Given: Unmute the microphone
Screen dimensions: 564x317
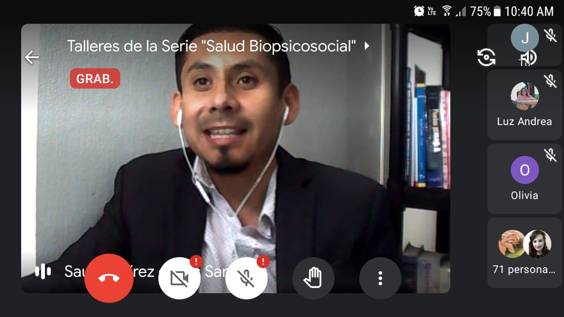Looking at the screenshot, I should (246, 278).
